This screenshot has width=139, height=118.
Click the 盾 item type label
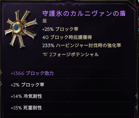(x=45, y=21)
